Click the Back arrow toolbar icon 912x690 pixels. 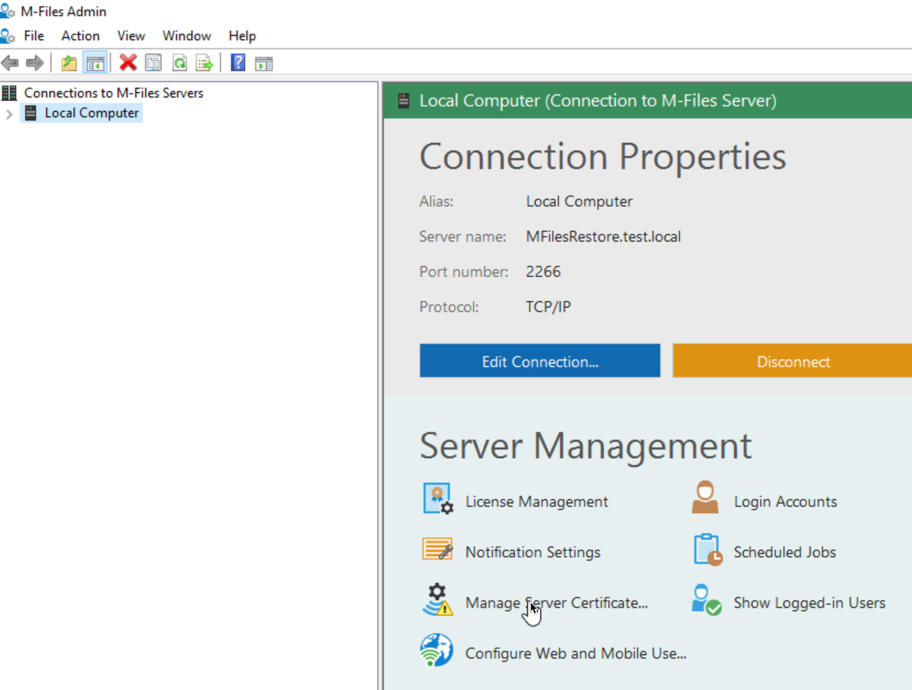click(10, 63)
